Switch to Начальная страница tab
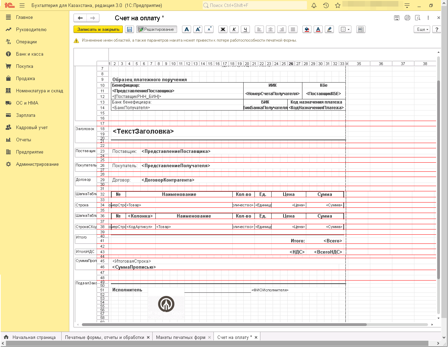Screen dimensions: 448x347 (x=30, y=337)
